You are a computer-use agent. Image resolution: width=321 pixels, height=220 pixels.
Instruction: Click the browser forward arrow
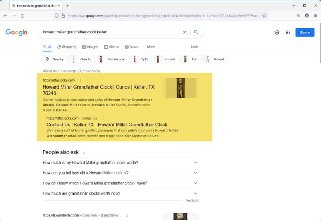pos(14,16)
